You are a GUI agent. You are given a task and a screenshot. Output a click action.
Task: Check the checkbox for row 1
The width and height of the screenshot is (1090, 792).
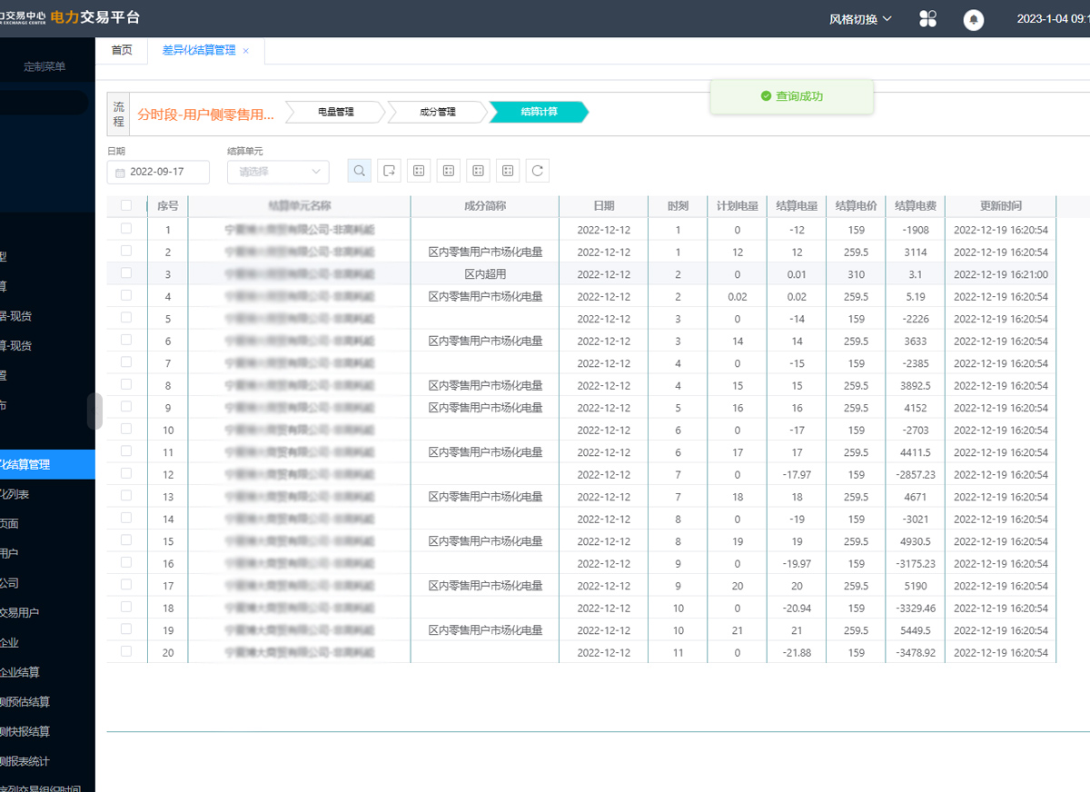point(126,228)
